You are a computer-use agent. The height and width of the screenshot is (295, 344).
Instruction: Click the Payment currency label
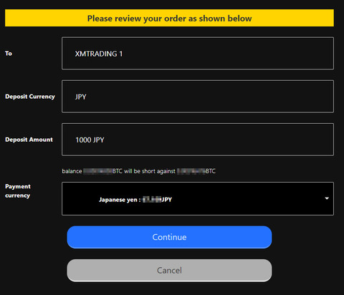point(18,190)
